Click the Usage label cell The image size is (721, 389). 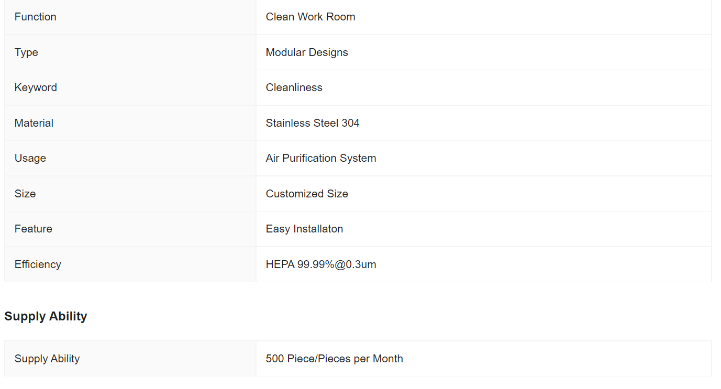pos(130,158)
